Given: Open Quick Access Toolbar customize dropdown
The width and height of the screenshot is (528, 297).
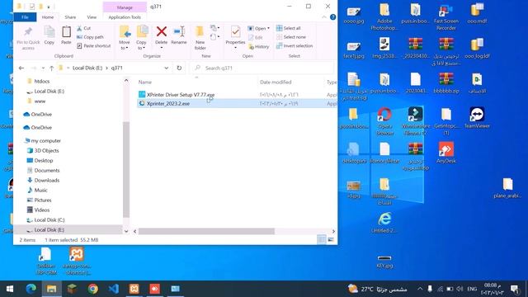Looking at the screenshot, I should point(49,7).
